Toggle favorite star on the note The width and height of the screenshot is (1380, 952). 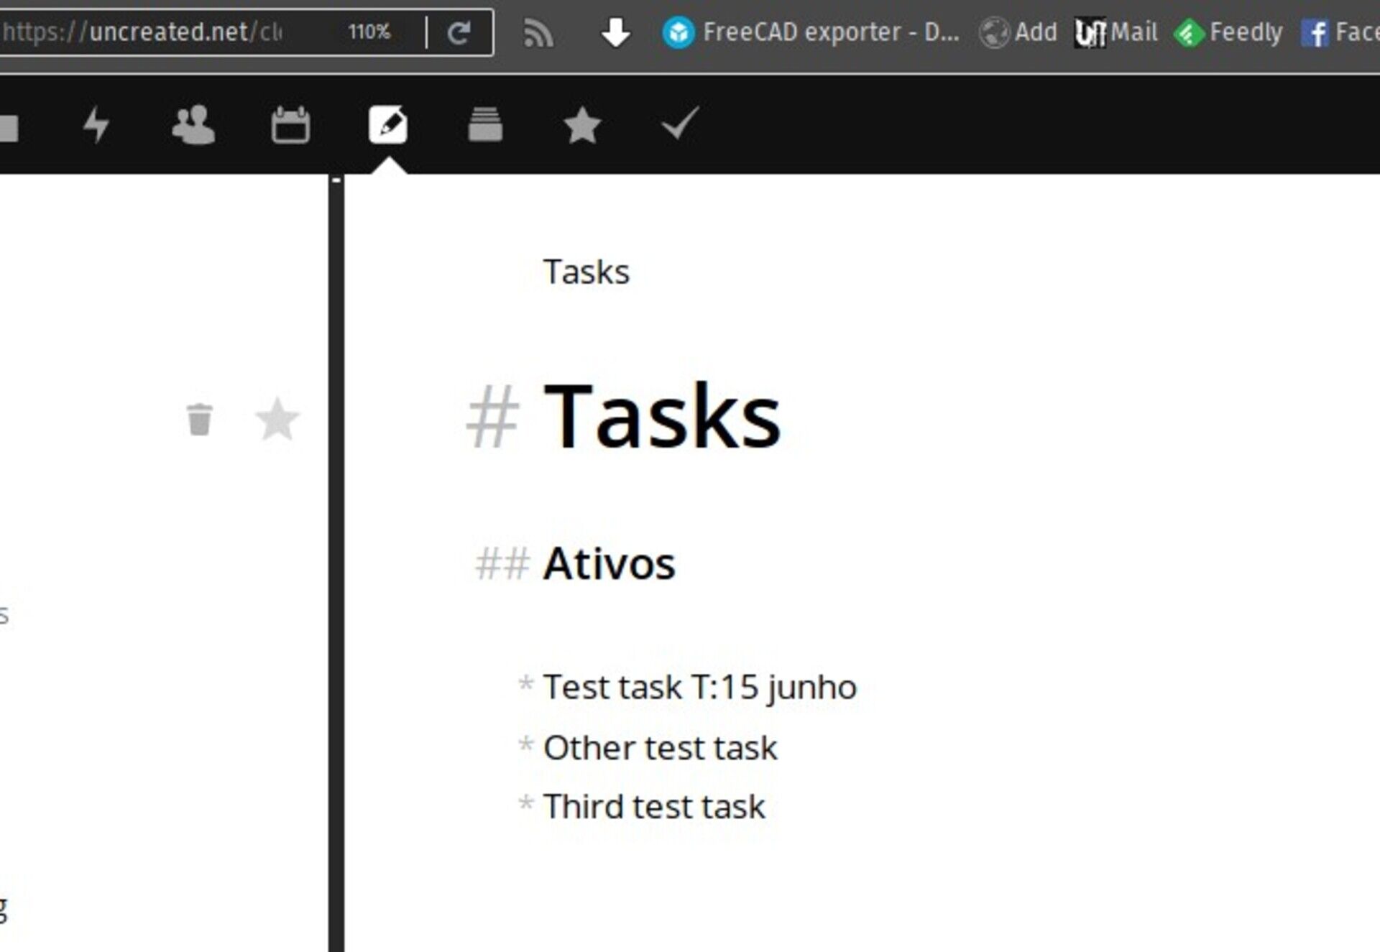[x=277, y=419]
